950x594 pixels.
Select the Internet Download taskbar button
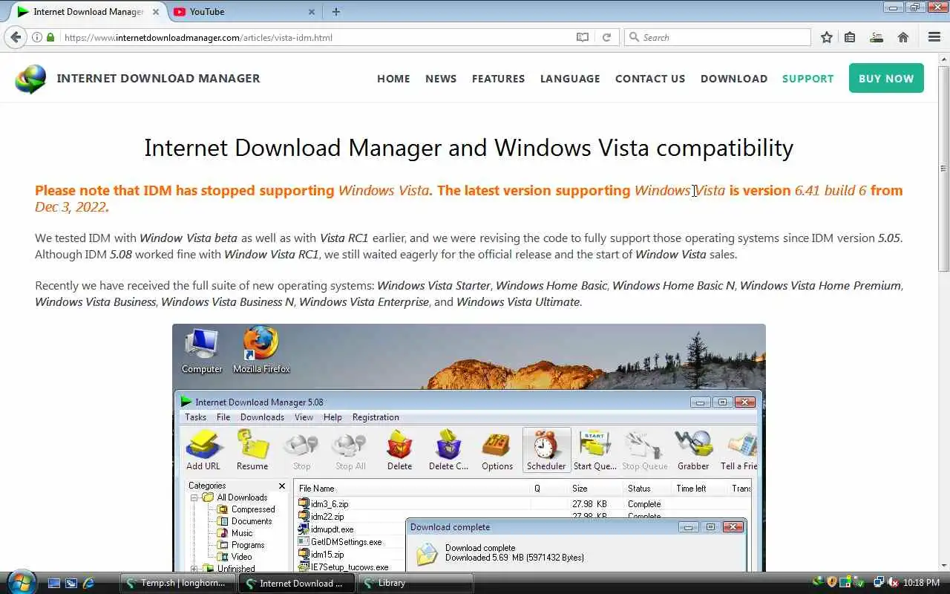pos(296,583)
